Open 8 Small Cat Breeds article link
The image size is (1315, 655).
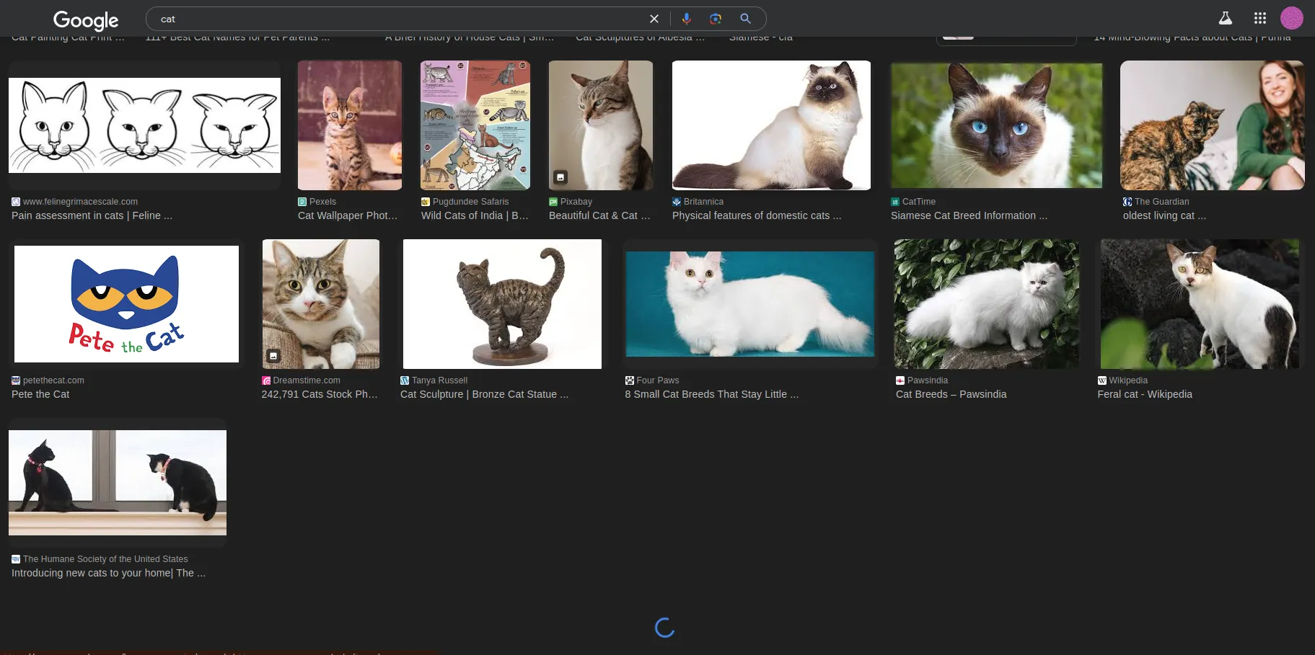click(x=711, y=394)
